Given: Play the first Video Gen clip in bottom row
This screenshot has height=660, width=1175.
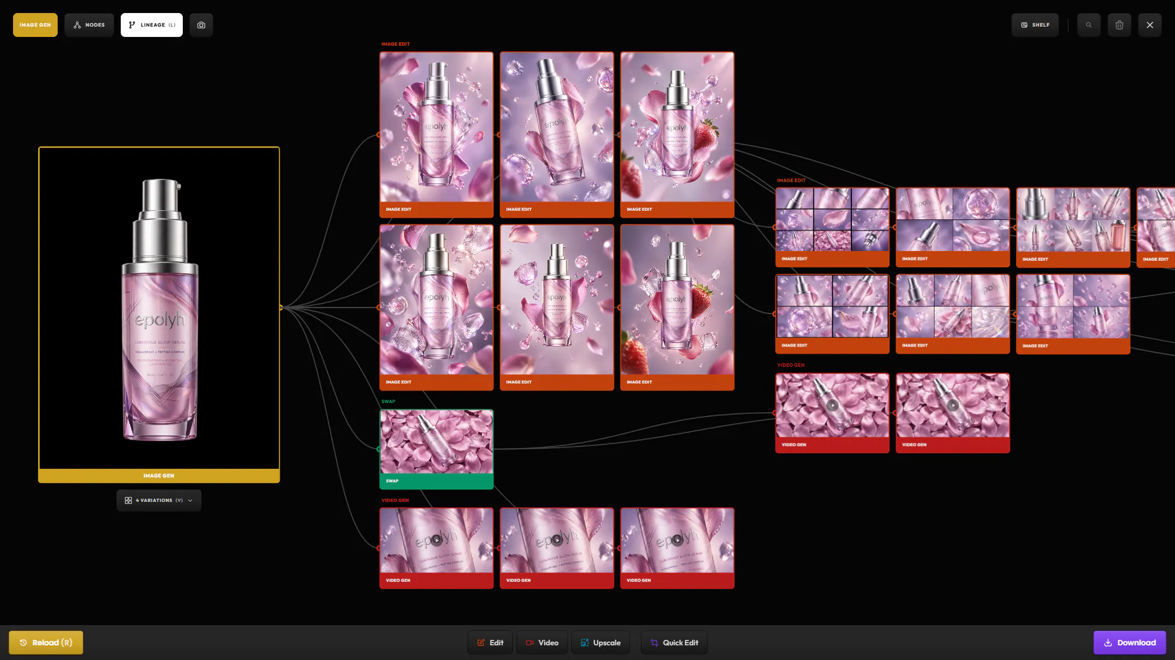Looking at the screenshot, I should click(x=436, y=540).
